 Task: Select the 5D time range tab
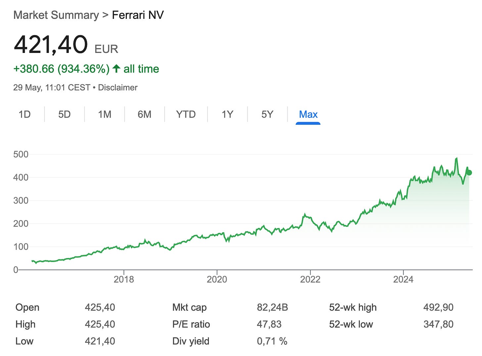65,114
